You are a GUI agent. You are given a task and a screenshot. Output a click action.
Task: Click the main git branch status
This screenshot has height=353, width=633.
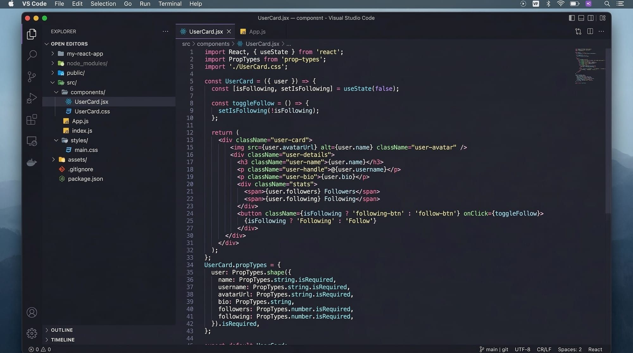494,349
